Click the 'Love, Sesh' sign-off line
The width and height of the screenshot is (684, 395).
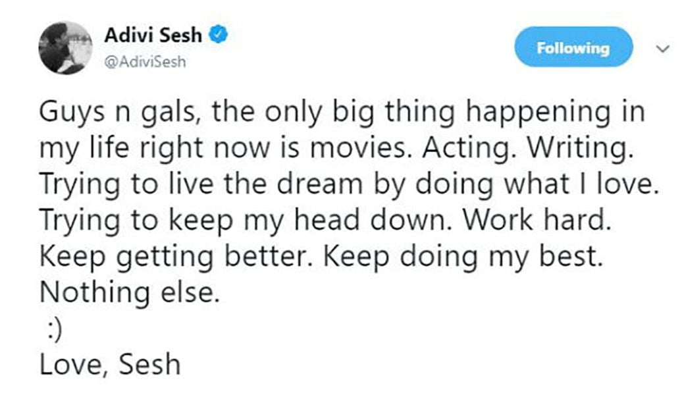coord(109,364)
